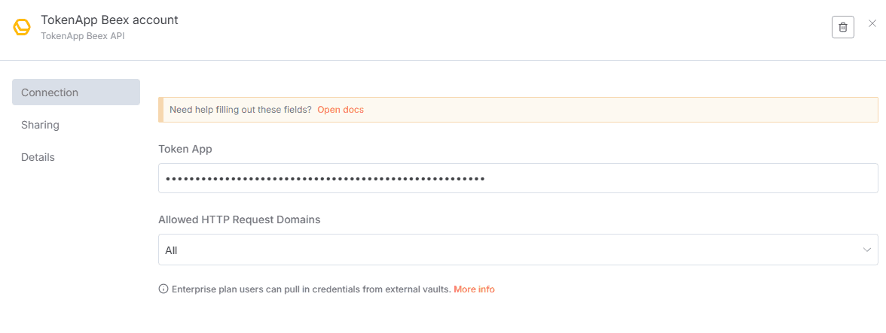
Task: Select the "All" value in the domains box
Action: pos(172,250)
